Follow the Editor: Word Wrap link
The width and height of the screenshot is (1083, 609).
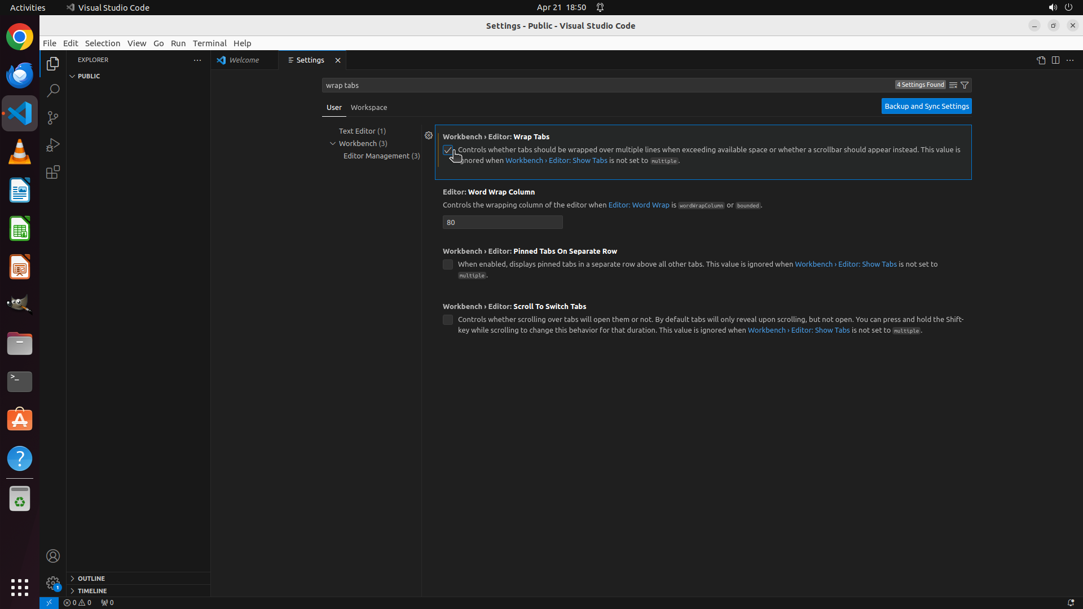coord(639,205)
